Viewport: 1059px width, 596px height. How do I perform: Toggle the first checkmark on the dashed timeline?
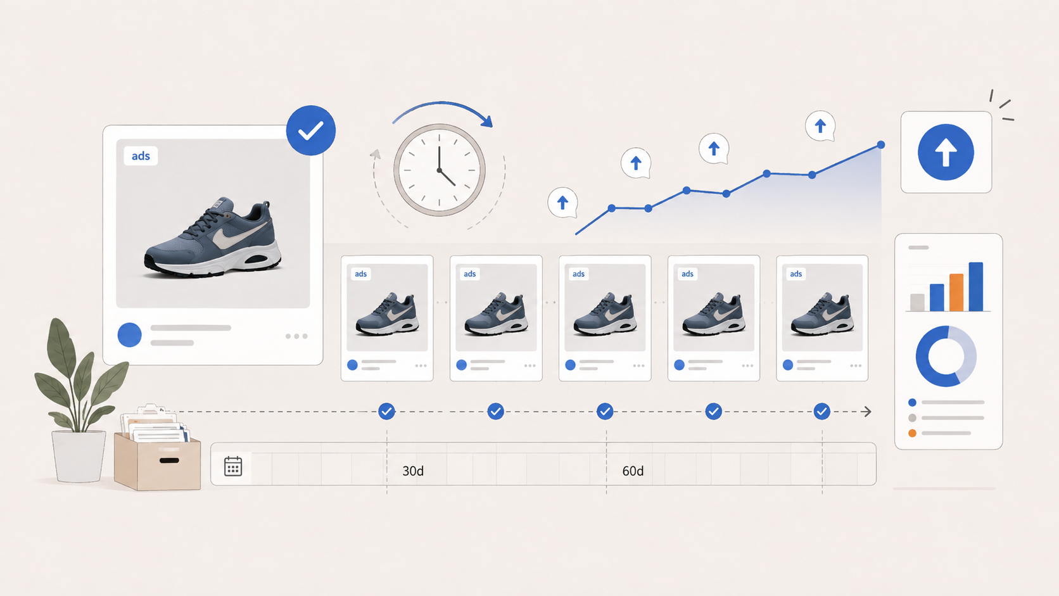(x=386, y=412)
